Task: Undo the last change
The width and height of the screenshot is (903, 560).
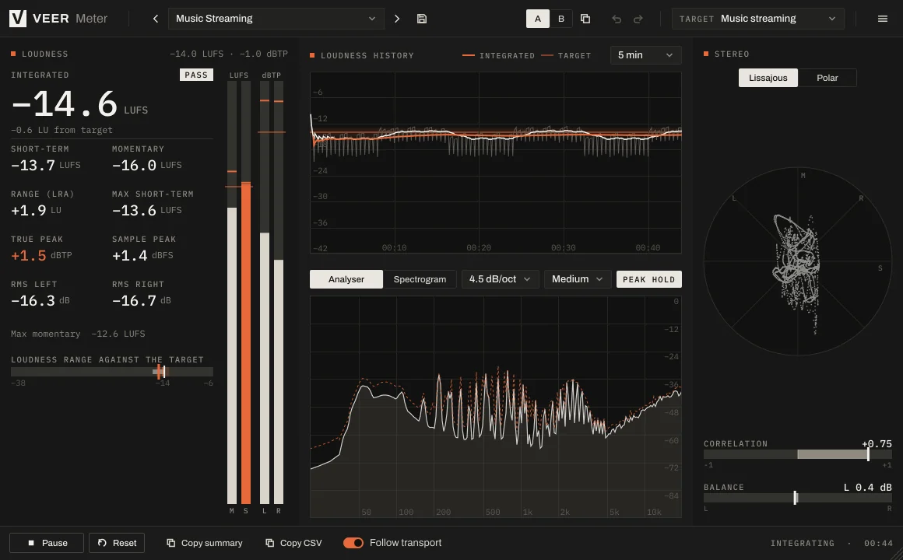Action: pos(617,19)
